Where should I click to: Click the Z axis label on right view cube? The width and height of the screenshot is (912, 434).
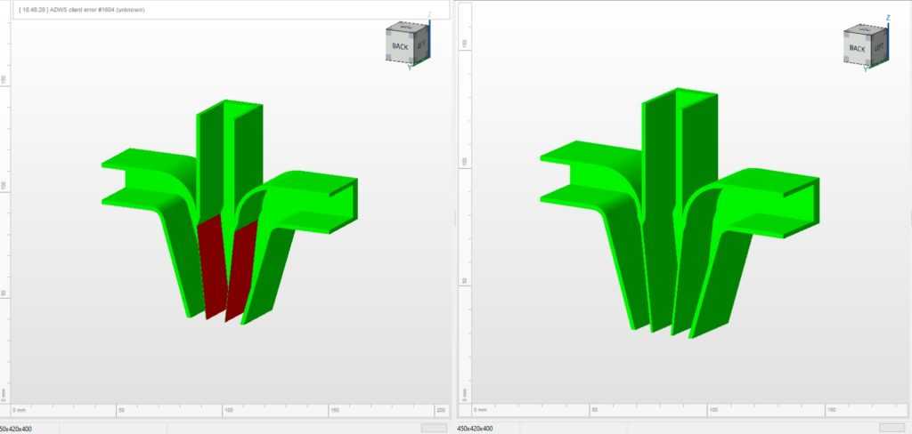point(888,17)
